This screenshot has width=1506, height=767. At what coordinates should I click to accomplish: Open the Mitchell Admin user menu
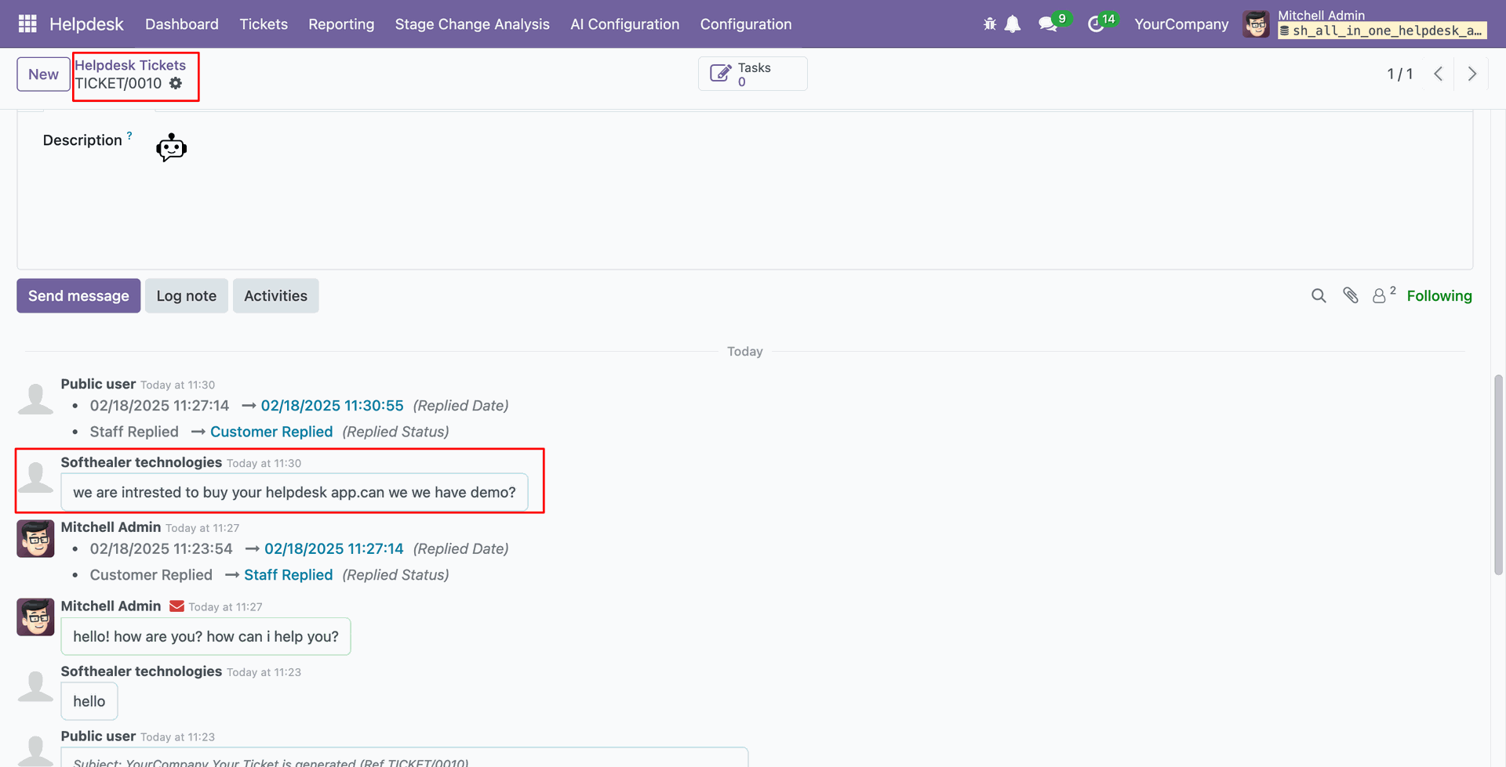point(1365,24)
